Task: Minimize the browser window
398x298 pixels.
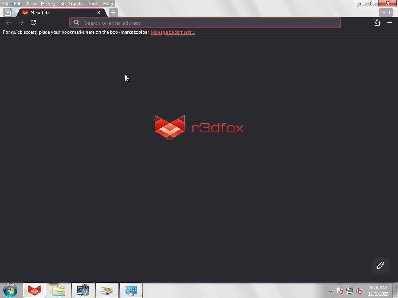Action: pos(363,3)
